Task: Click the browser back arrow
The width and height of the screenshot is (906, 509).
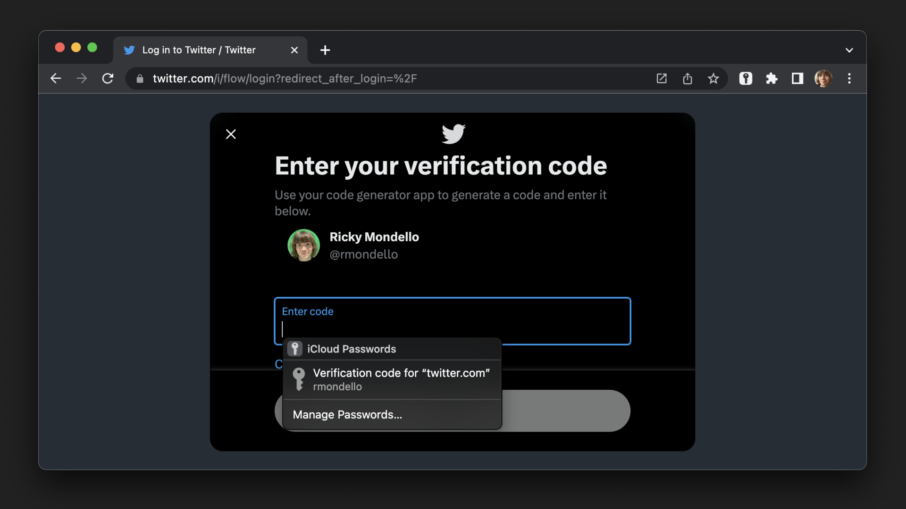Action: tap(56, 79)
